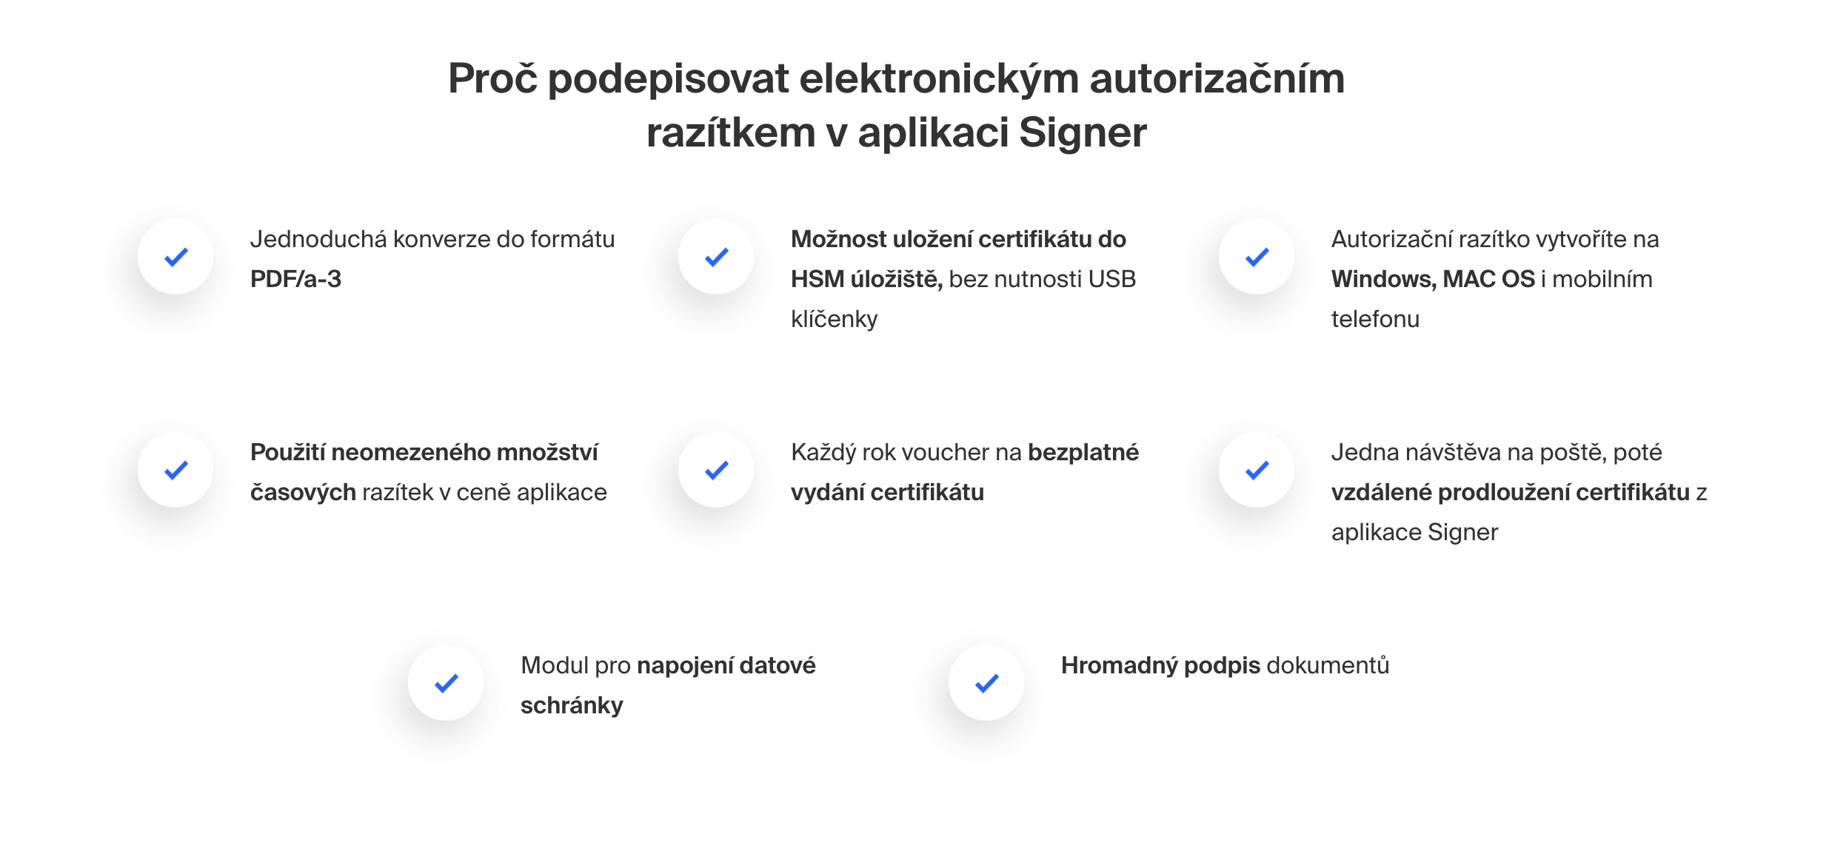Click the checkmark next to napojení datové schránky

[446, 683]
